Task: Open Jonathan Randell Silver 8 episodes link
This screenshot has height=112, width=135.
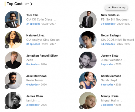Action: click(32, 64)
